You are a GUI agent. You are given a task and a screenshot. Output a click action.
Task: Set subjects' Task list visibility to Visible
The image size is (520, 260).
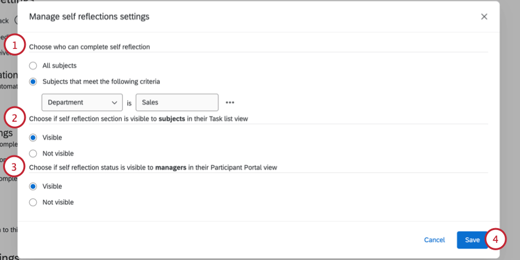(33, 138)
